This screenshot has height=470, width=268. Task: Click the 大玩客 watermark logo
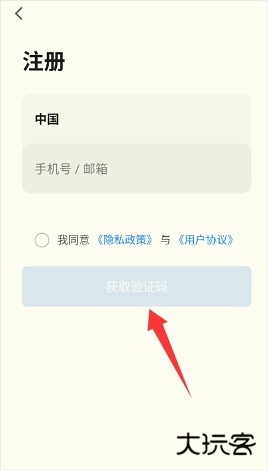(x=216, y=444)
